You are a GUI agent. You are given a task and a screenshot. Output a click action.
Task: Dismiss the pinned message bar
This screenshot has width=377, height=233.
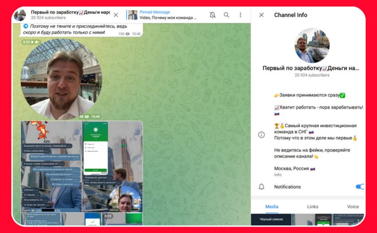pyautogui.click(x=116, y=15)
